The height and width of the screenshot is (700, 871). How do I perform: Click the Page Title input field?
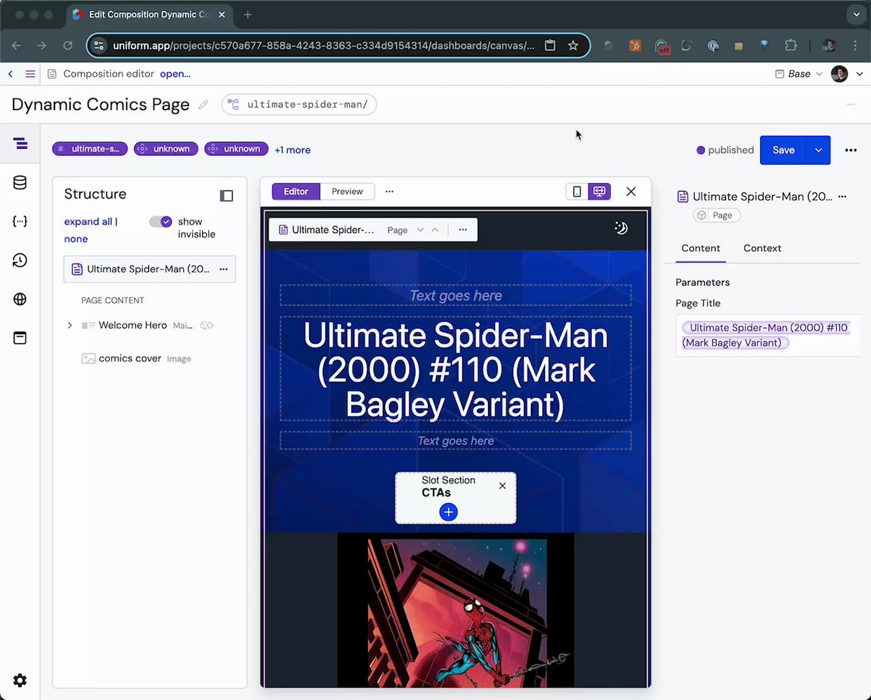click(766, 335)
